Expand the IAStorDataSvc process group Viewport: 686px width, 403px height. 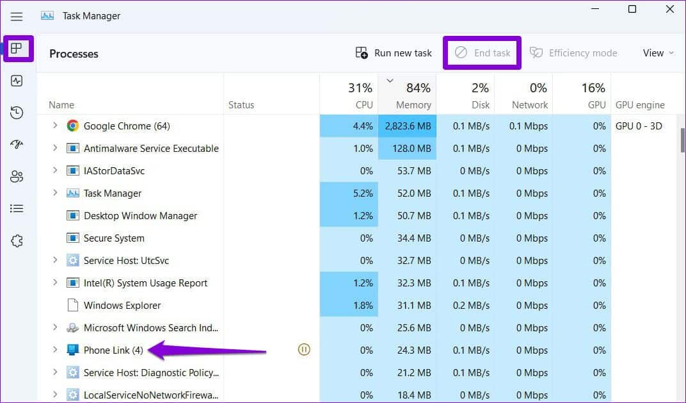click(55, 170)
